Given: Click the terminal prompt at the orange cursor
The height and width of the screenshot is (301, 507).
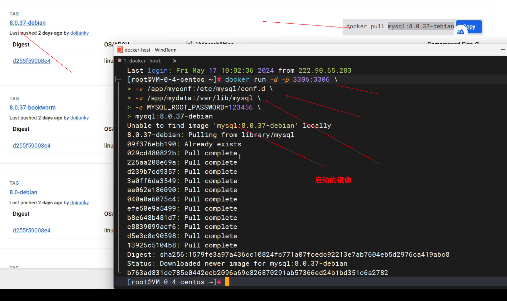Looking at the screenshot, I should click(227, 282).
